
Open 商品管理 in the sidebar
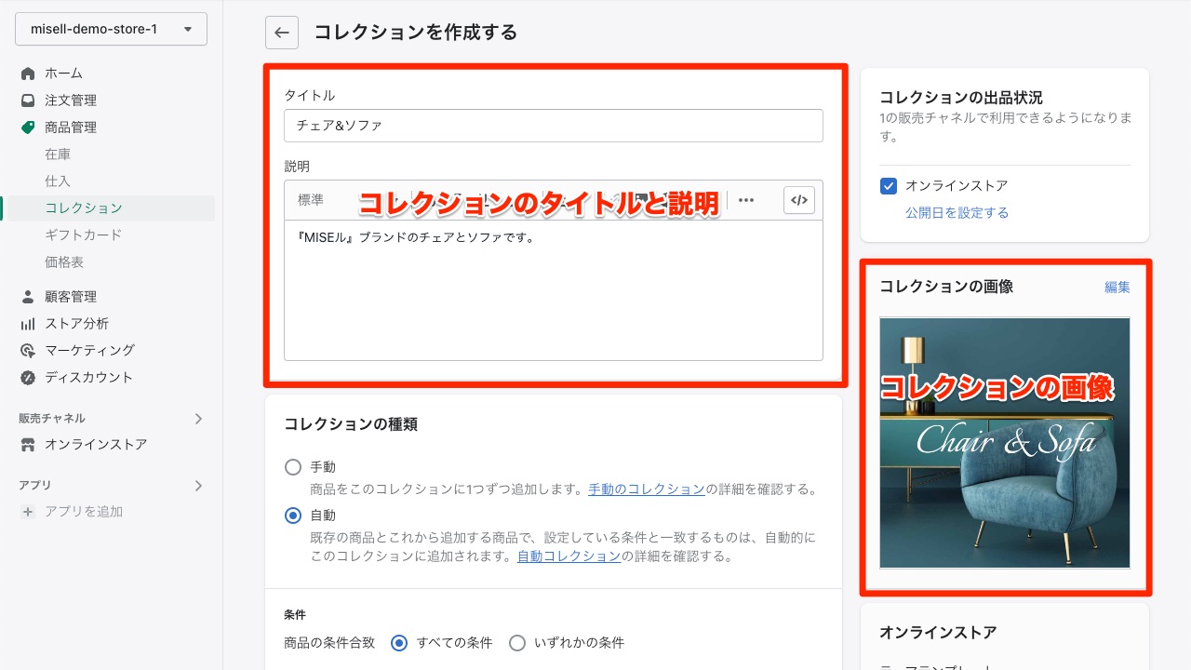click(71, 127)
